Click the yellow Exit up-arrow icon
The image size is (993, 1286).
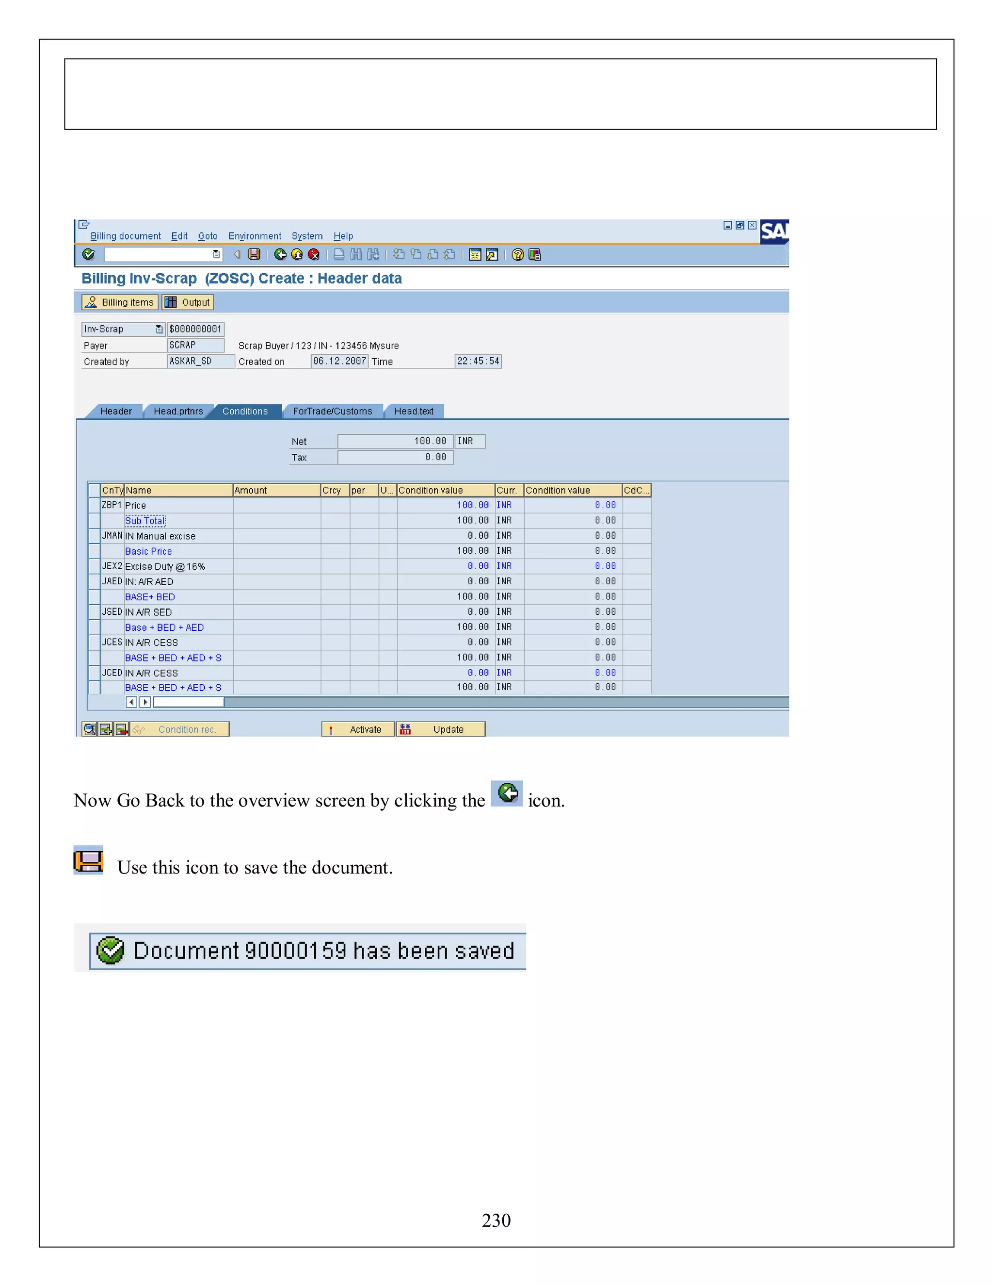(297, 254)
